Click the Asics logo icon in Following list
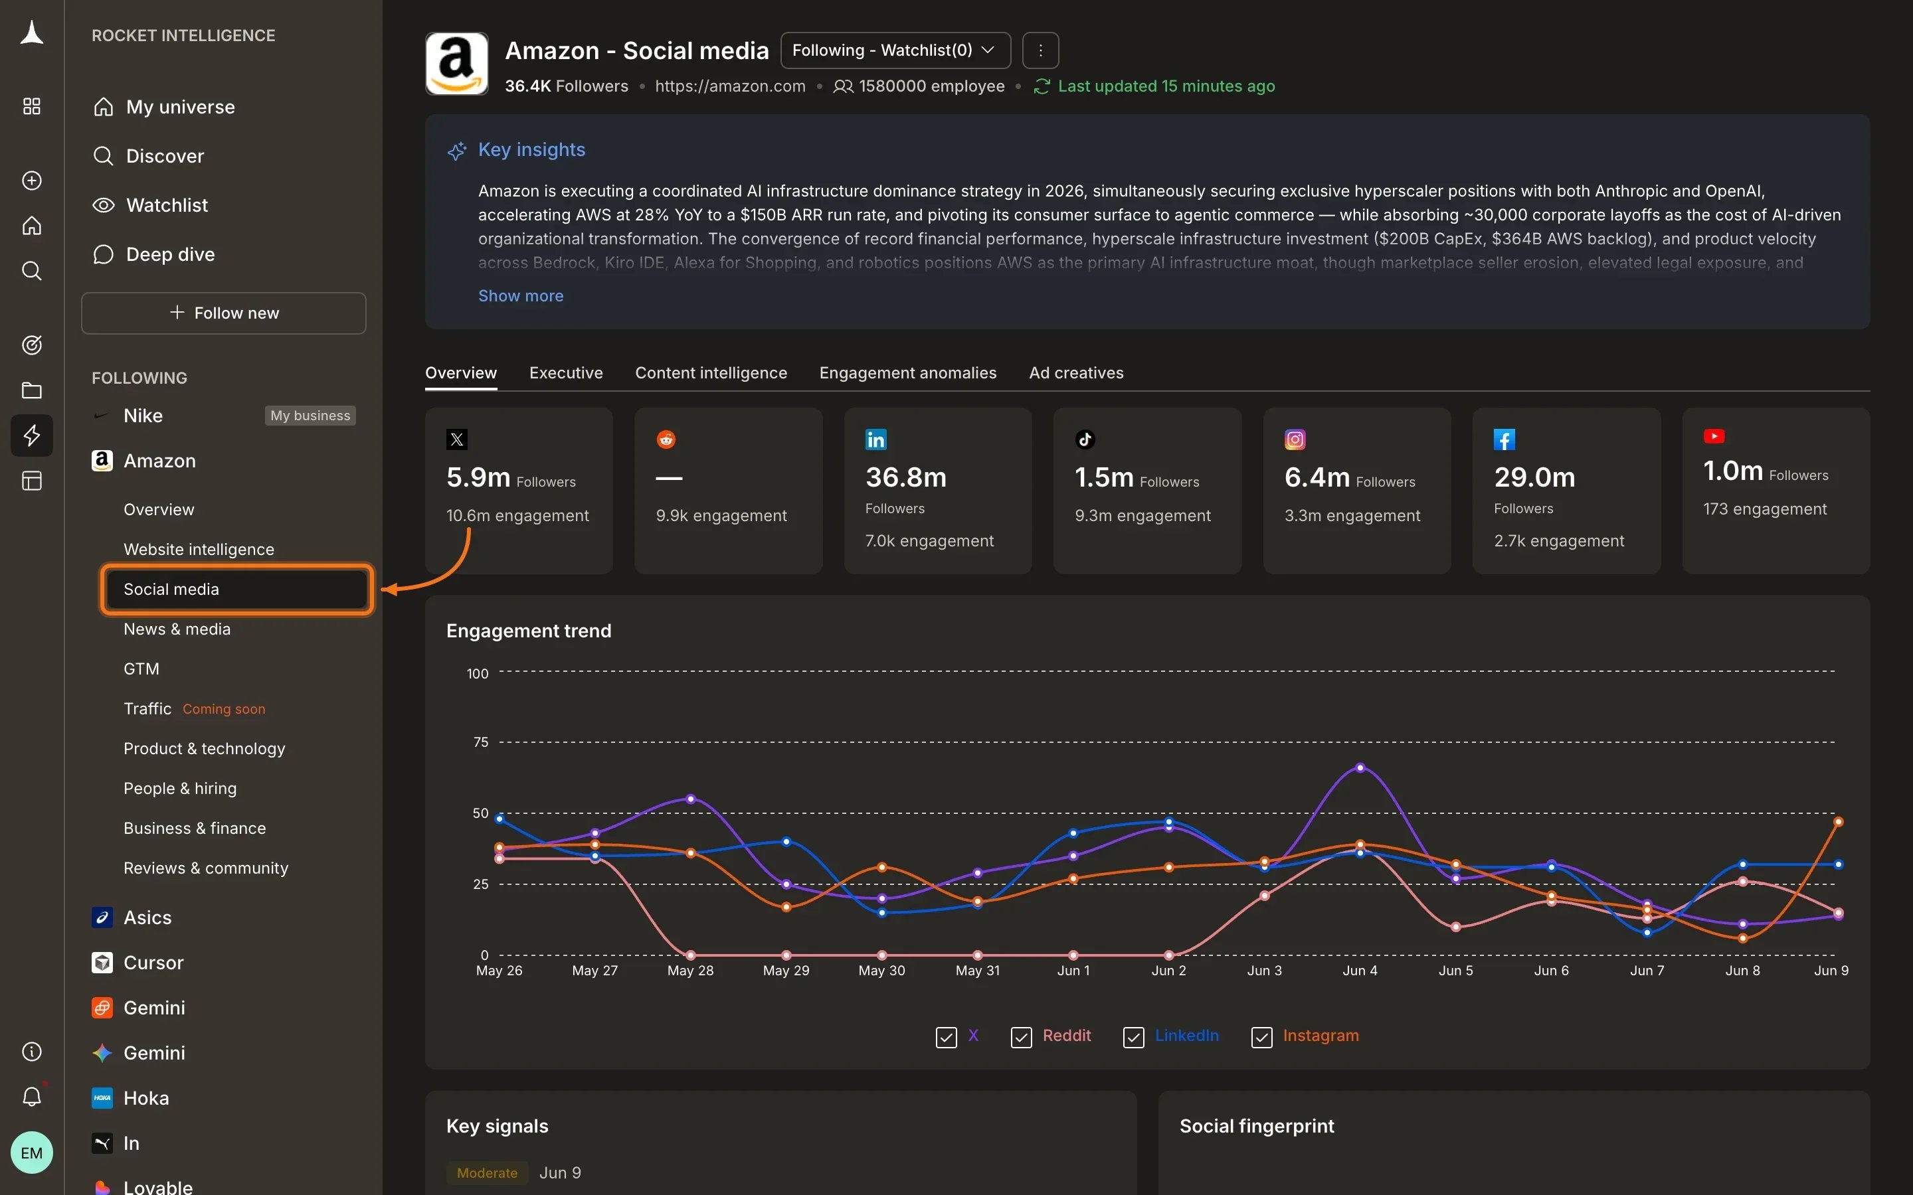Screen dimensions: 1913x1195 pos(102,917)
